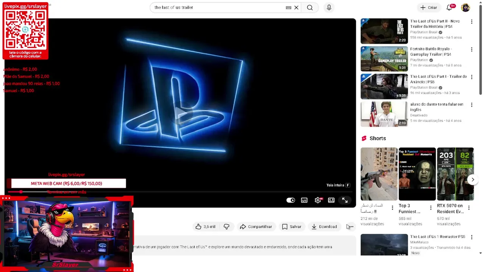The height and width of the screenshot is (272, 485).
Task: Click the PlayStation Brasil channel under Part II trailer
Action: tap(424, 32)
